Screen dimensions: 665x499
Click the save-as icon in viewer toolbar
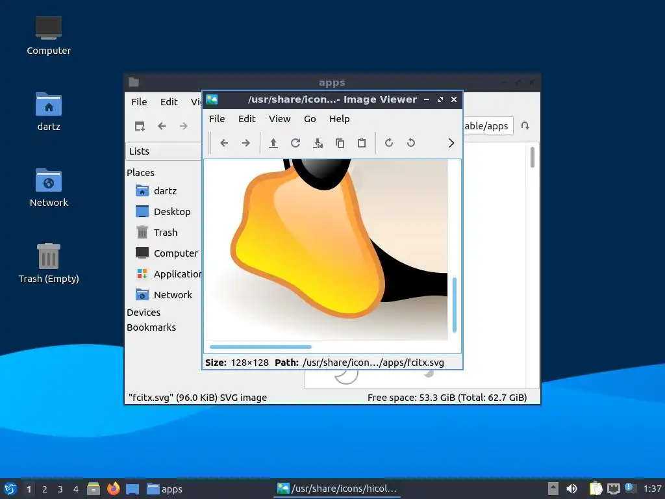click(318, 143)
